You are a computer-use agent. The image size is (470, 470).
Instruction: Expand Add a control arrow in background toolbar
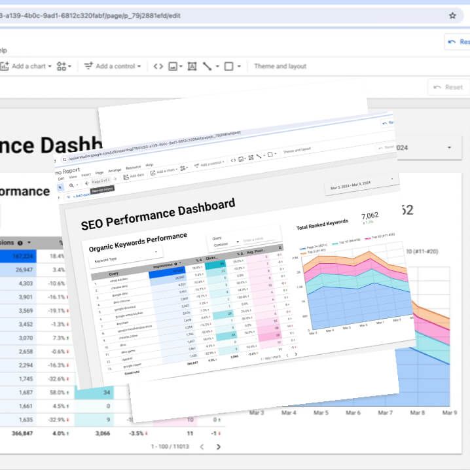point(139,66)
